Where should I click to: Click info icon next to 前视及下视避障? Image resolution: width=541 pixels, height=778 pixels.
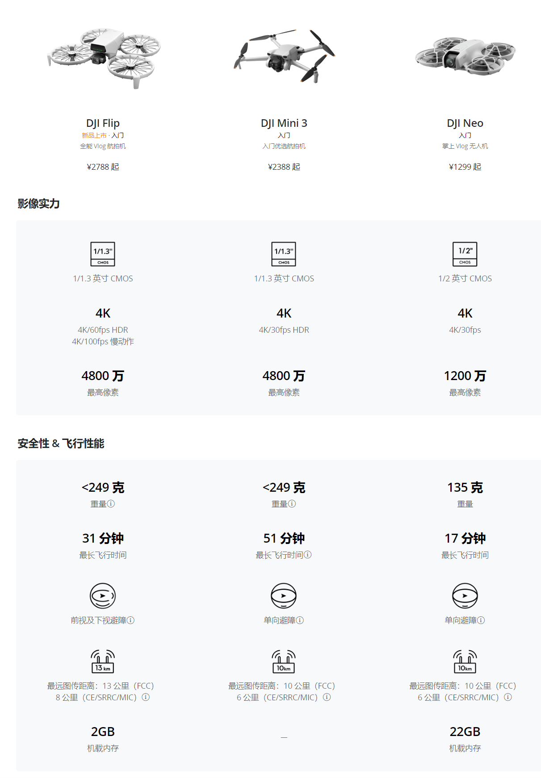130,620
